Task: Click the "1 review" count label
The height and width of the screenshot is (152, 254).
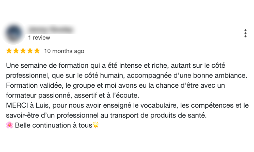Action: point(39,38)
